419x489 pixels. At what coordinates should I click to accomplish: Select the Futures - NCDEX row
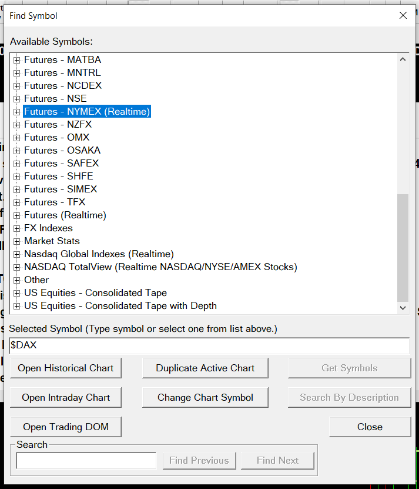[63, 86]
